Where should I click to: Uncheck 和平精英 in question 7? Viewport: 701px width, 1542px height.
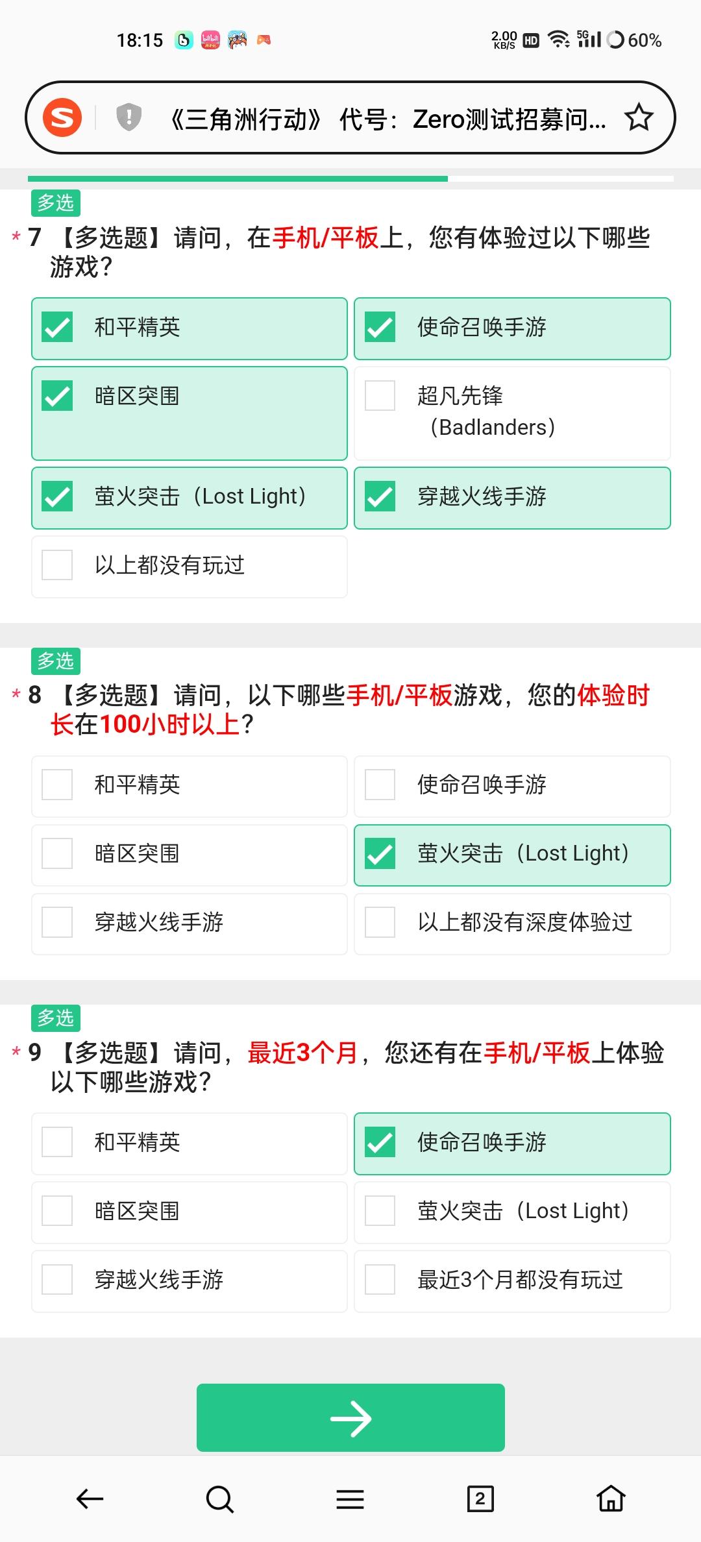click(190, 328)
